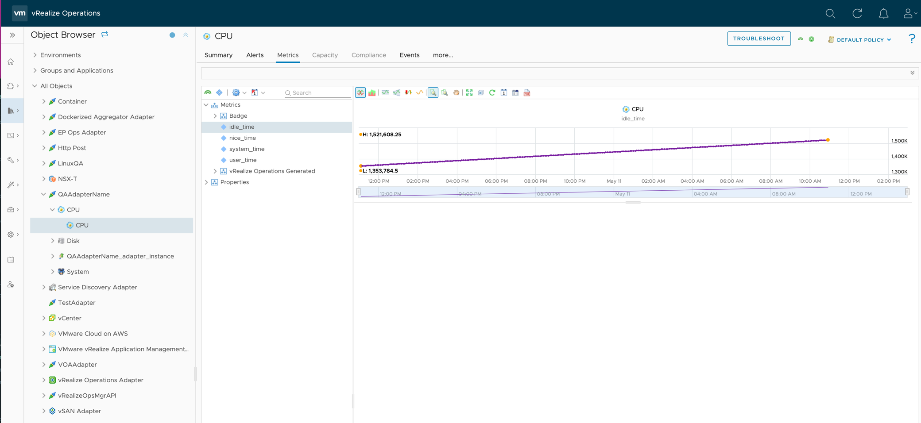Click the orange trend line icon
Image resolution: width=921 pixels, height=423 pixels.
420,93
